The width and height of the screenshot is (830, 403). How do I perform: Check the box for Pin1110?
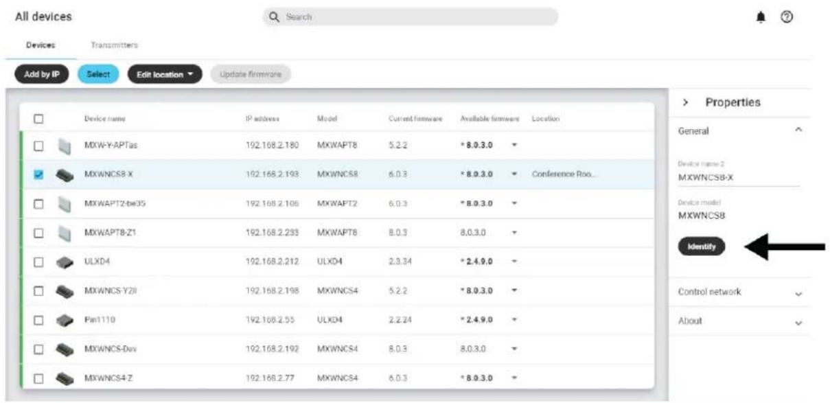point(39,320)
